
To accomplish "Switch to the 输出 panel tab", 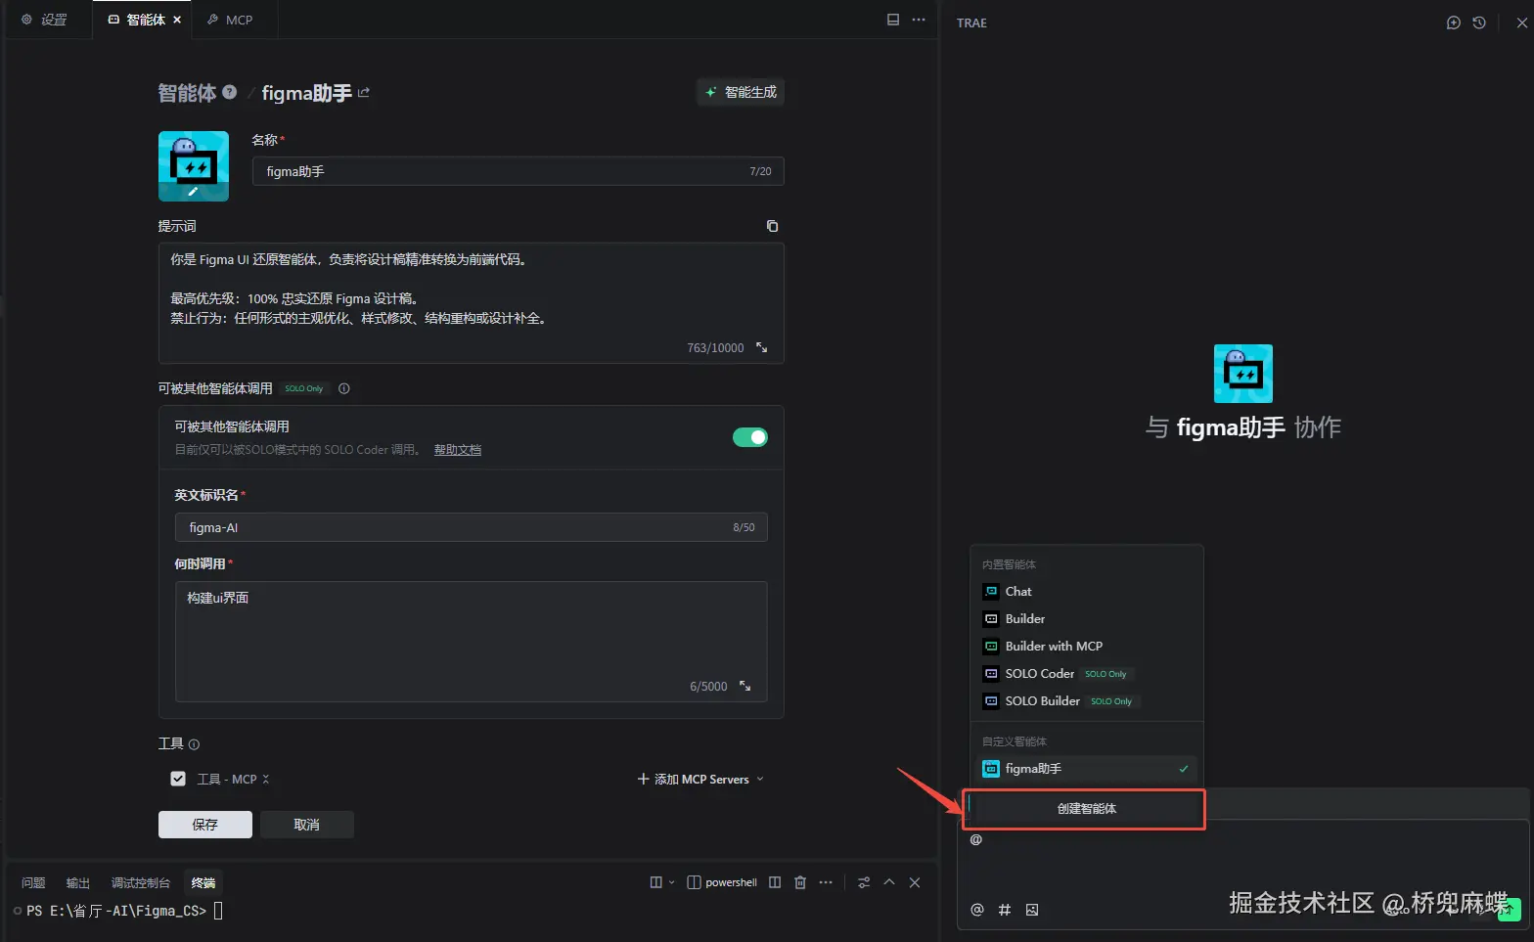I will tap(78, 882).
